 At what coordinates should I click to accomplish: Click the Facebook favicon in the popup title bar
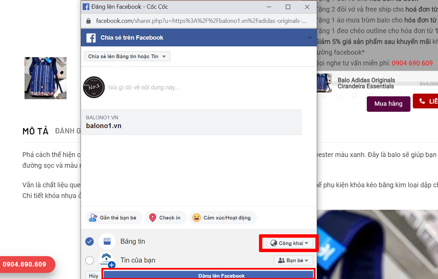(86, 7)
